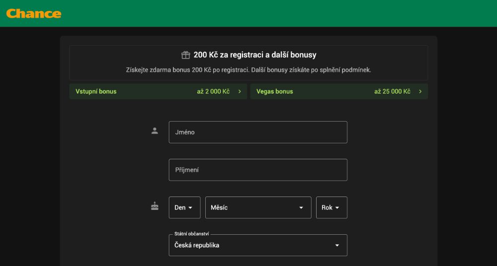Viewport: 497px width, 266px height.
Task: Open the Rok year dropdown
Action: [331, 207]
